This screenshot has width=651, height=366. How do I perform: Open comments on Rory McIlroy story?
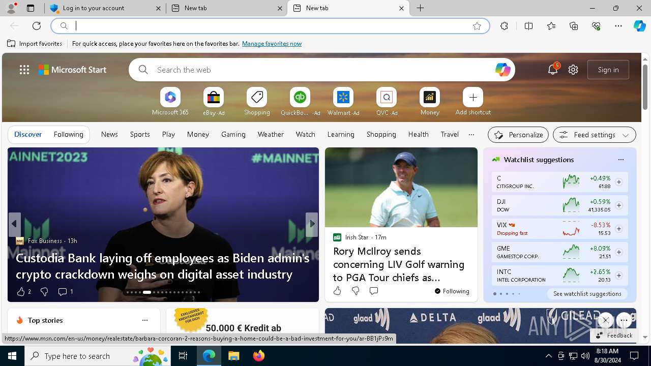pyautogui.click(x=374, y=291)
